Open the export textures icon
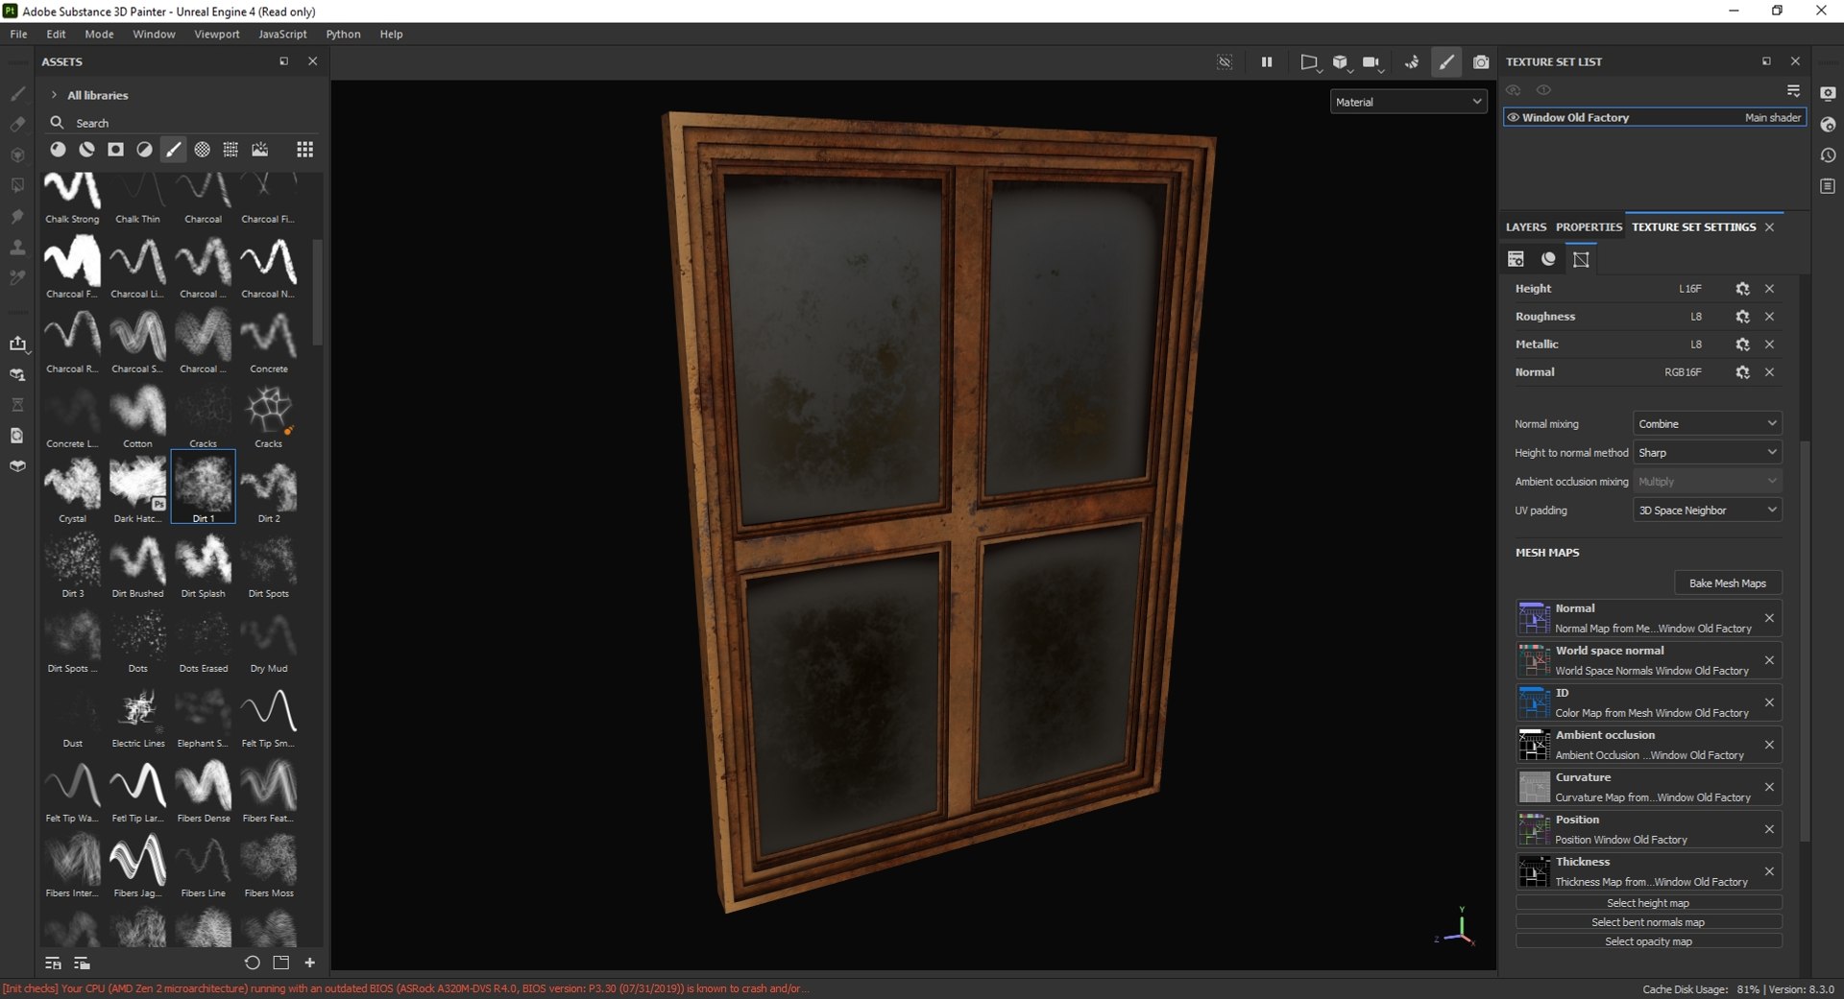This screenshot has width=1844, height=999. point(17,344)
